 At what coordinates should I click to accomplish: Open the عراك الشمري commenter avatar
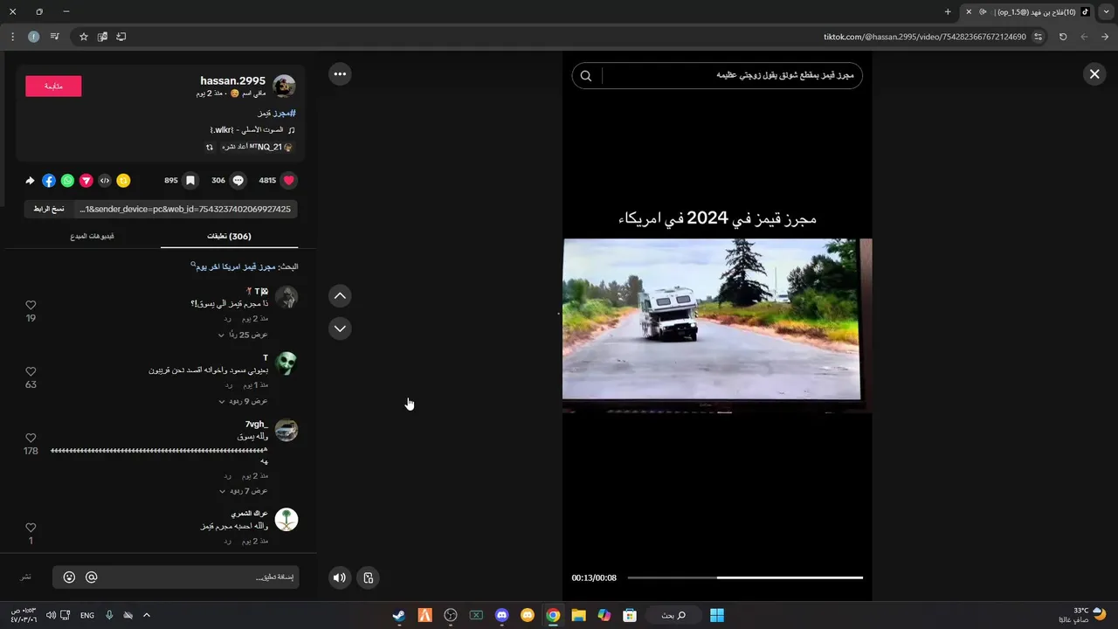pos(286,520)
